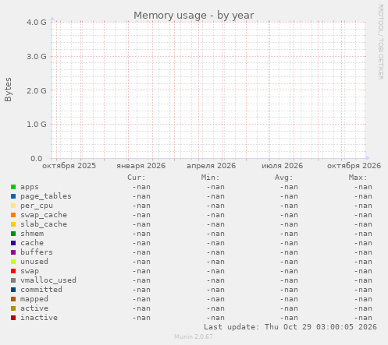Viewport: 388px width, 345px height.
Task: Click the Avg value in mapped row
Action: click(289, 299)
